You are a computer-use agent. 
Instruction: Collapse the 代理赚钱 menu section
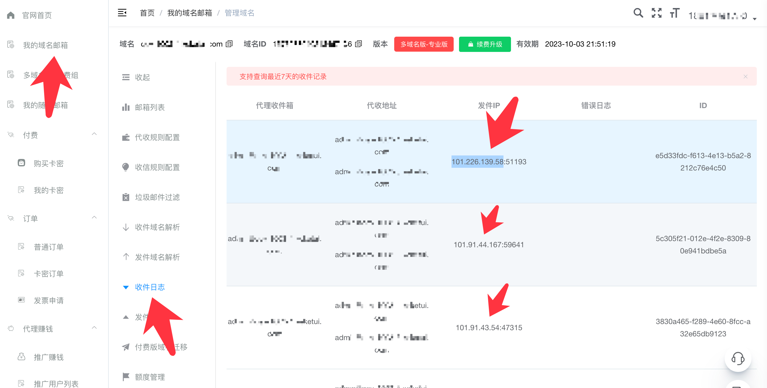tap(94, 328)
